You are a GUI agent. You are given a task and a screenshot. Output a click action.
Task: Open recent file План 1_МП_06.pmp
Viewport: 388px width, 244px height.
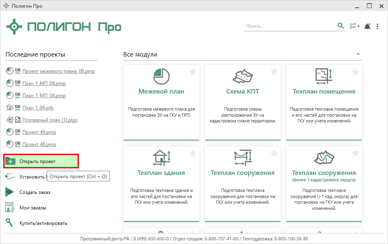click(44, 95)
